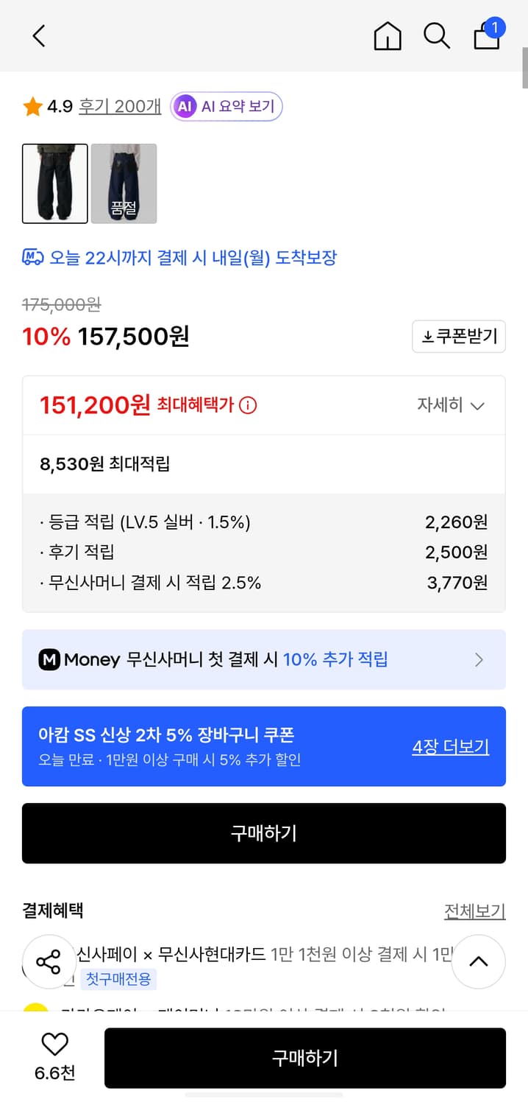Open the search icon
The width and height of the screenshot is (528, 1105).
pos(437,35)
